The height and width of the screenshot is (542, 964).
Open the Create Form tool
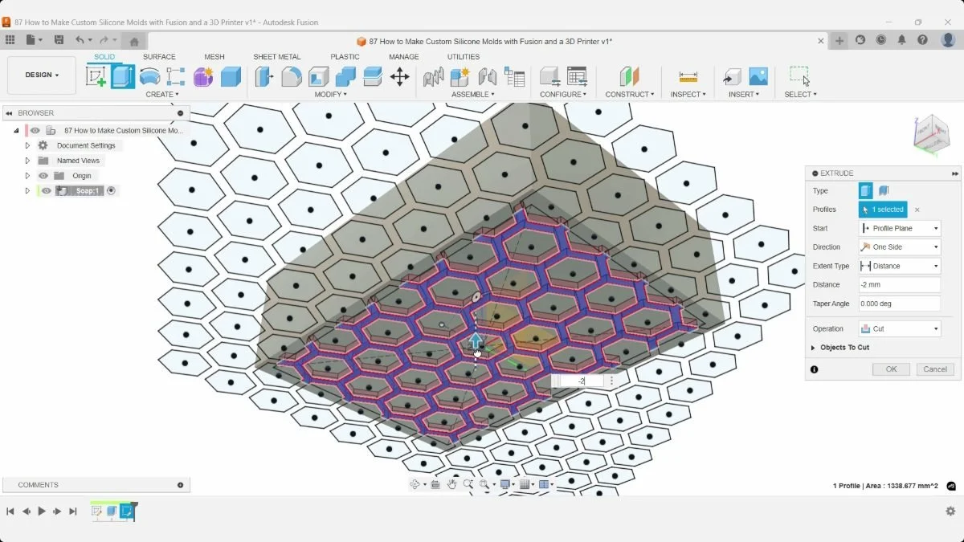203,76
